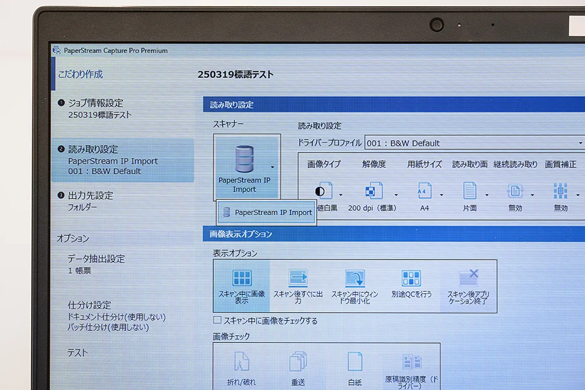Viewport: 585px width, 390px height.
Task: Click the こだわり作成 heading
Action: pos(80,74)
